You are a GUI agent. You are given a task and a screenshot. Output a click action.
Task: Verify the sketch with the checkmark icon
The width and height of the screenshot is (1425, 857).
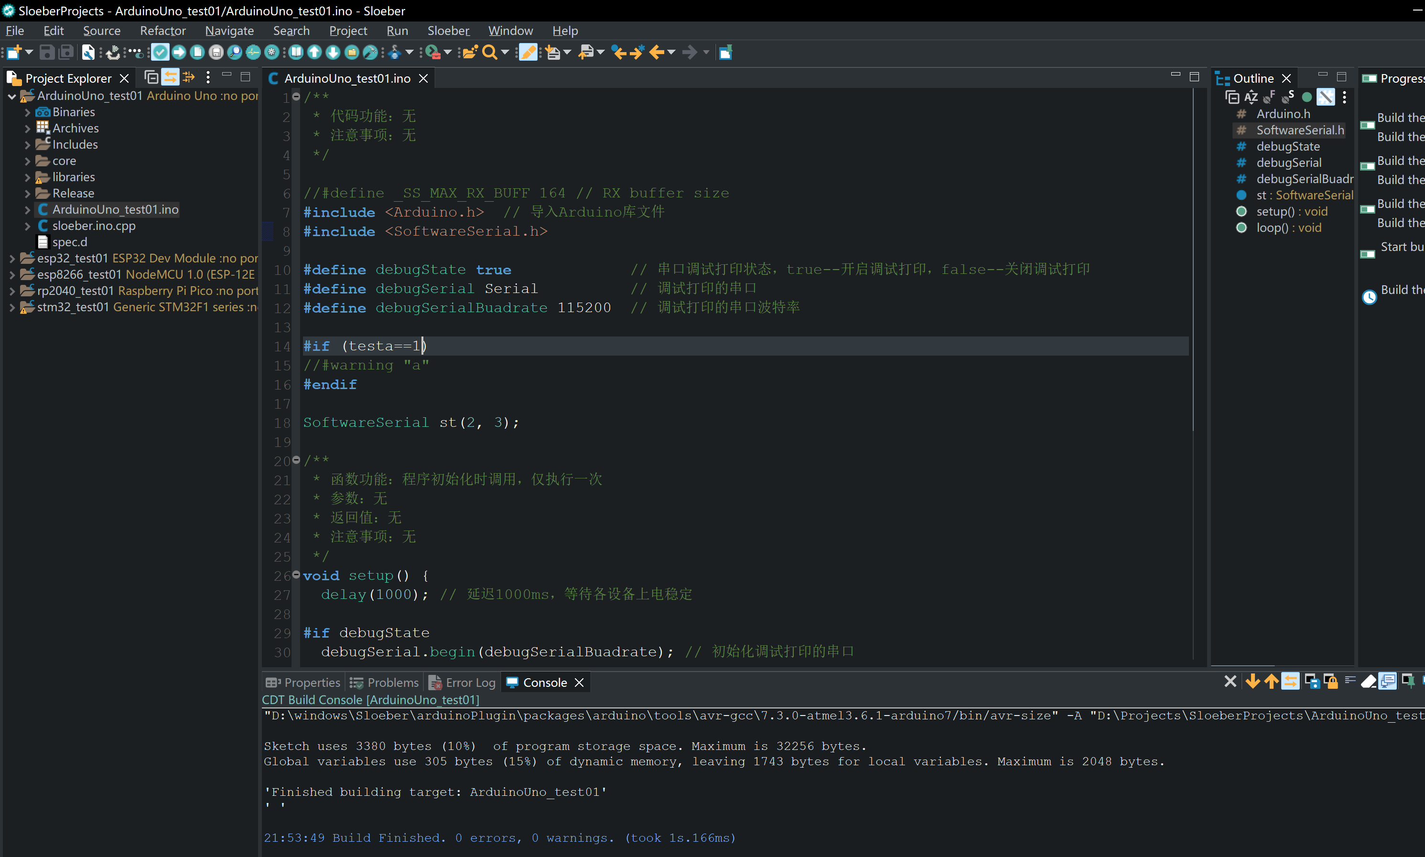[x=160, y=52]
